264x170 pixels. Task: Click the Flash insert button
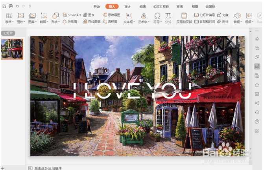(x=259, y=18)
